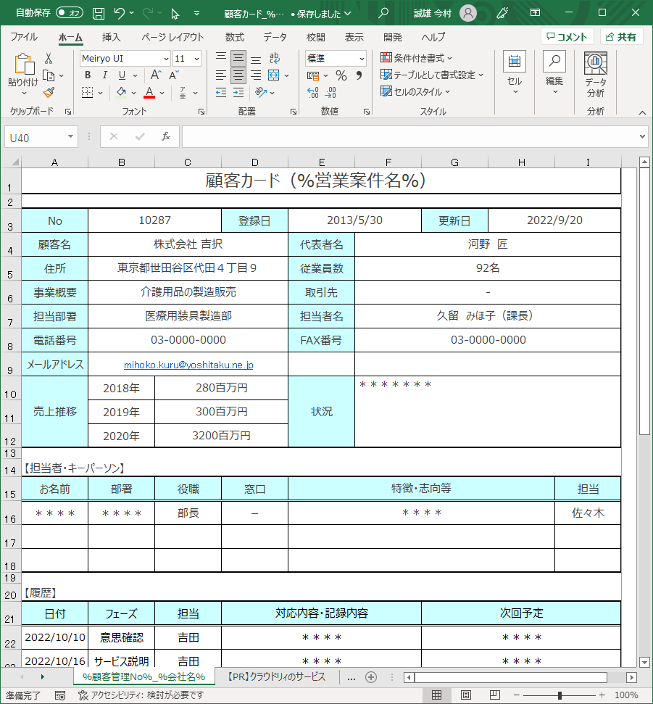Click the Insert Function fx icon
The height and width of the screenshot is (704, 653).
tap(165, 137)
